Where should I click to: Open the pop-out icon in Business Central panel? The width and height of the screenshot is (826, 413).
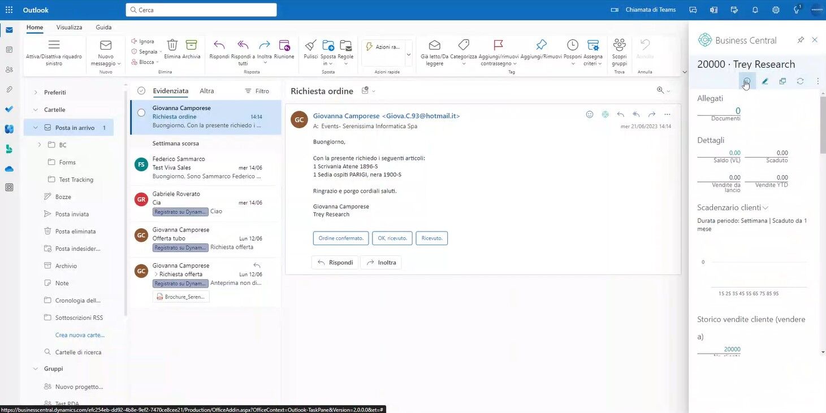(x=782, y=81)
